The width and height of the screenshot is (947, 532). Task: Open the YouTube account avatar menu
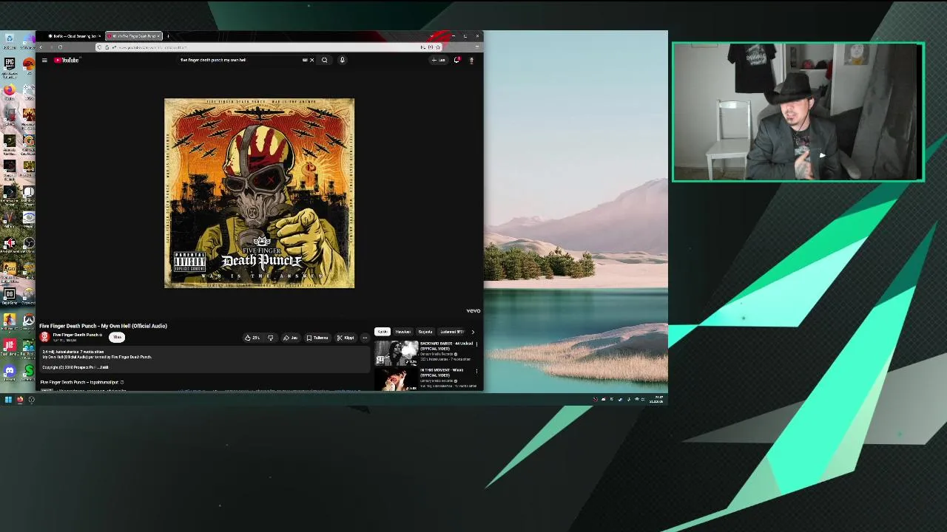[472, 60]
